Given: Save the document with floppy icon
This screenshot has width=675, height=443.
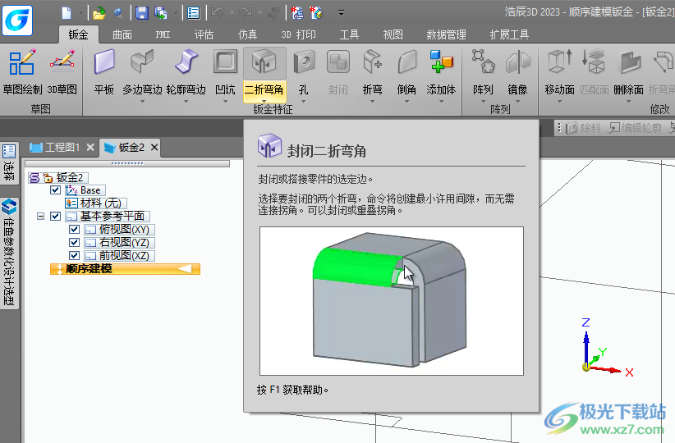Looking at the screenshot, I should point(142,13).
